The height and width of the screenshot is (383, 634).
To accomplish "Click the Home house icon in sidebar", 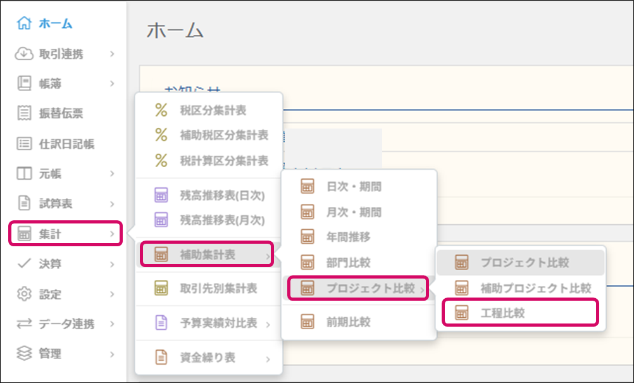I will tap(24, 24).
